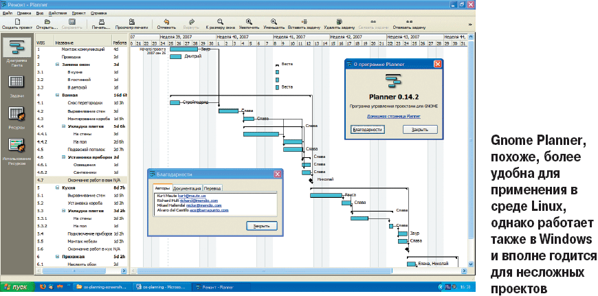The image size is (598, 296).
Task: Switch to the Перевод tab
Action: tap(212, 187)
